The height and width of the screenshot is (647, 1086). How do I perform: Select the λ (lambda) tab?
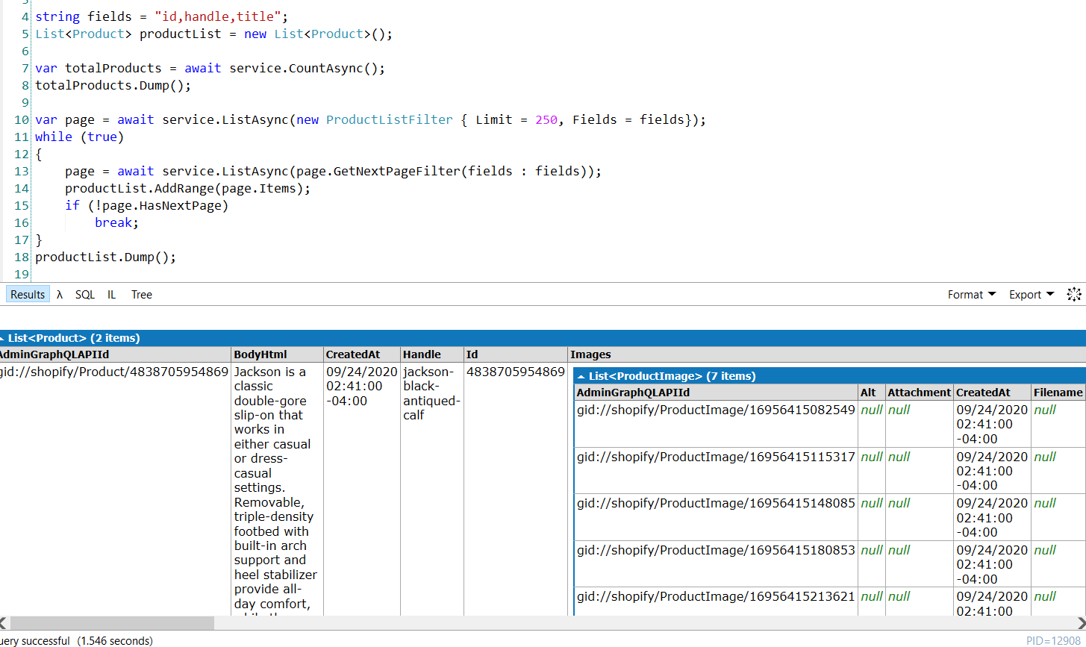coord(59,294)
